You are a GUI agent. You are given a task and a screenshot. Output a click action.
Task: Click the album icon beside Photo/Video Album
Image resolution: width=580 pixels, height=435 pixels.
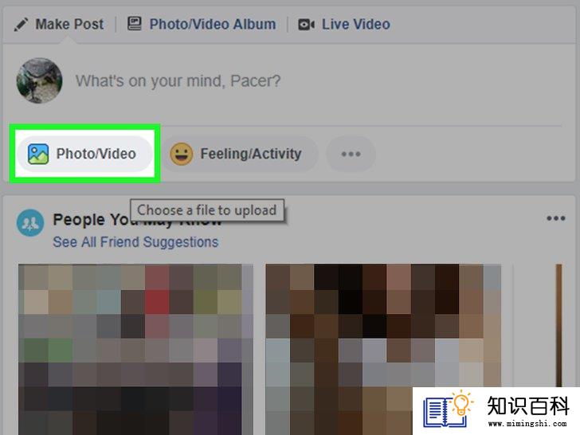(x=135, y=24)
